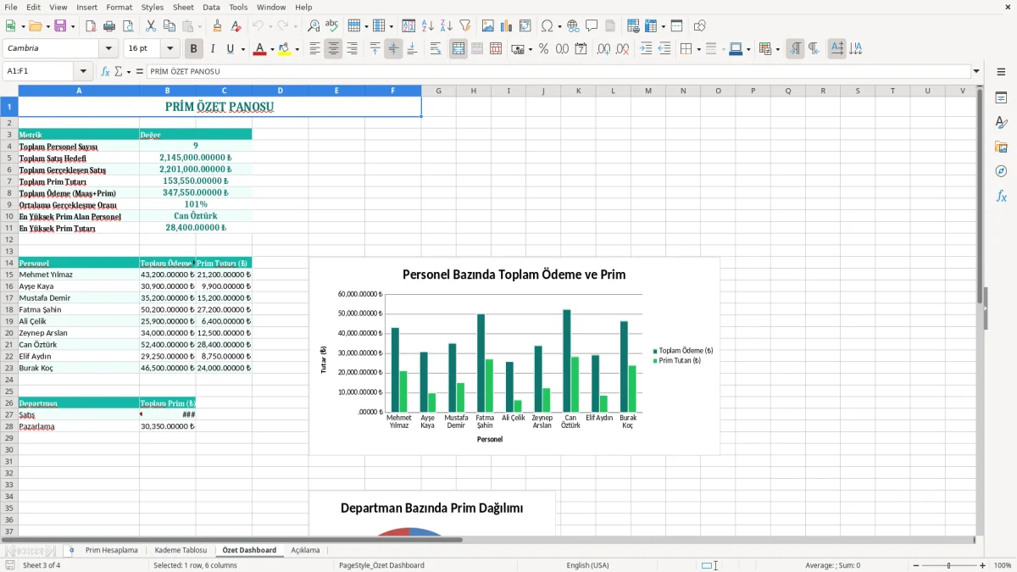The height and width of the screenshot is (572, 1017).
Task: Sort Descending icon in toolbar
Action: tap(446, 26)
